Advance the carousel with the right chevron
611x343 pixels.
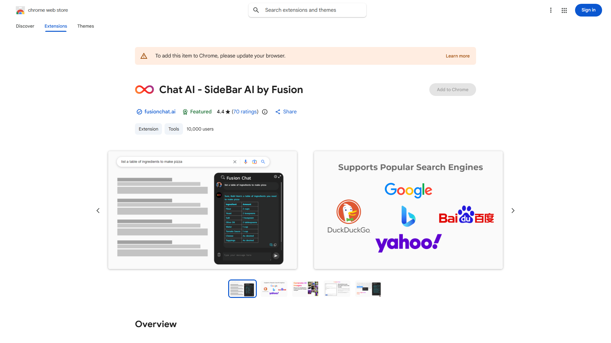pyautogui.click(x=513, y=210)
